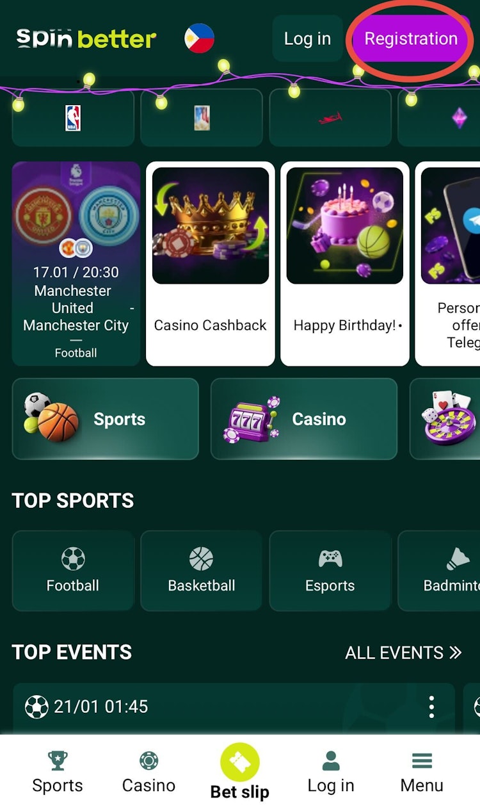Choose the Esports gamepad icon
The height and width of the screenshot is (809, 480).
coord(330,559)
